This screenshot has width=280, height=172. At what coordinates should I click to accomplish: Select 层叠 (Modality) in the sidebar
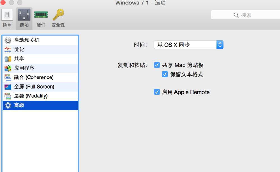[40, 96]
